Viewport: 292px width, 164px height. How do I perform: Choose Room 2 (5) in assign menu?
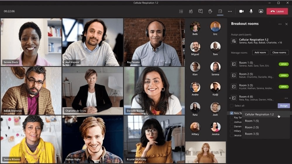[x=266, y=127]
